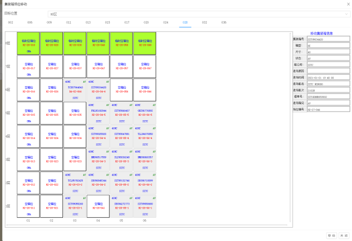
Task: Click empty slot H2-28-035
Action: 75,113
